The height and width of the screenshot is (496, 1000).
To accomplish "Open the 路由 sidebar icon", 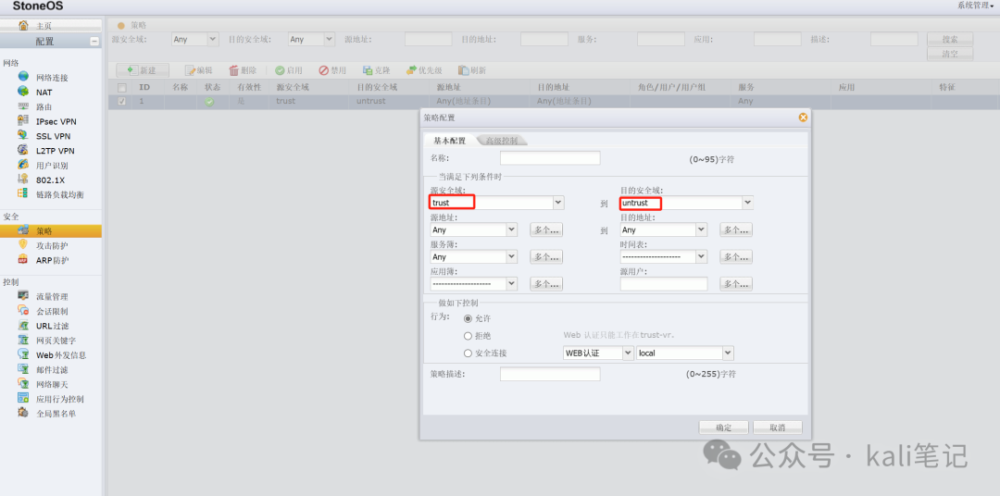I will (23, 105).
